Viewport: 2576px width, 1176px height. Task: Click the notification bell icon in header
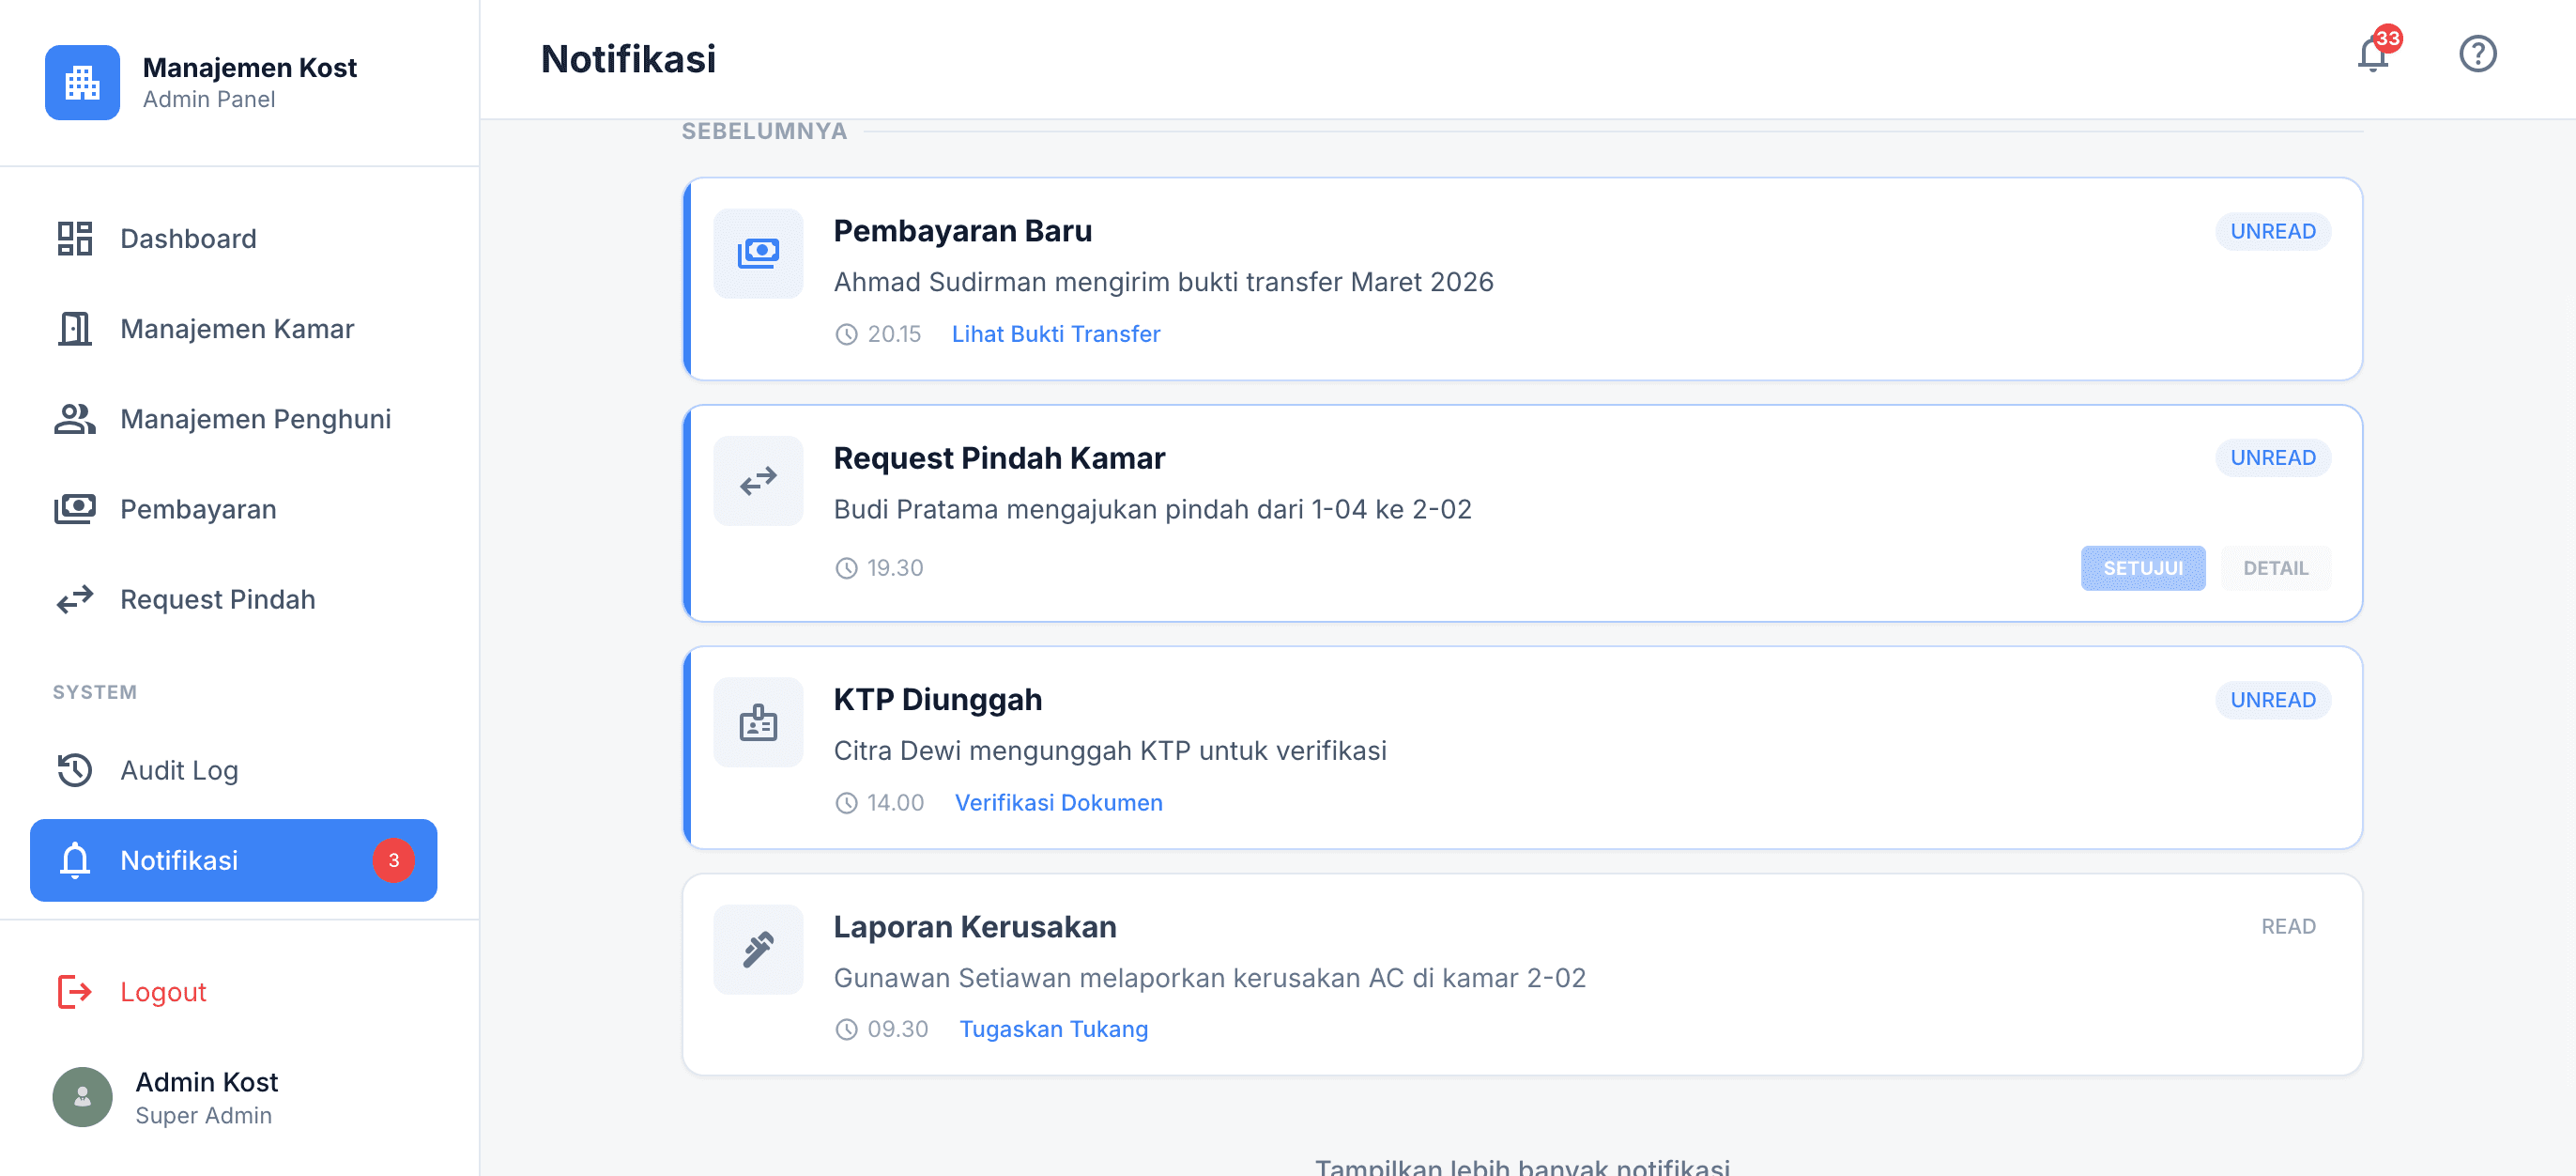pos(2373,54)
